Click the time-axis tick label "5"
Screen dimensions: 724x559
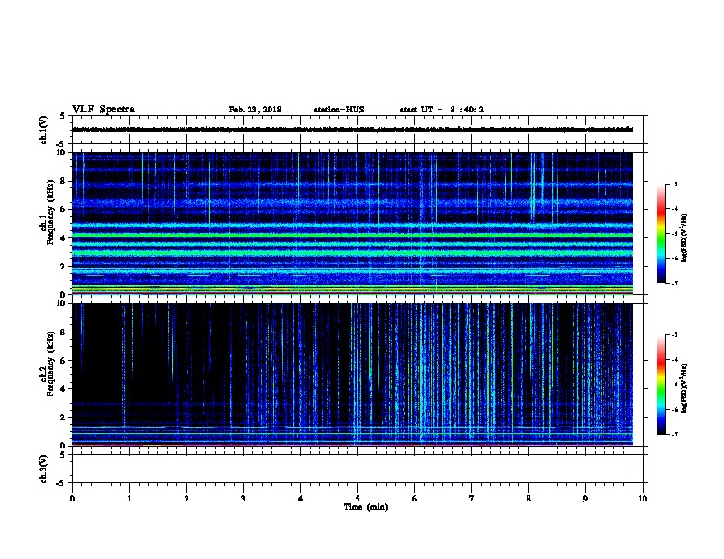pyautogui.click(x=357, y=499)
